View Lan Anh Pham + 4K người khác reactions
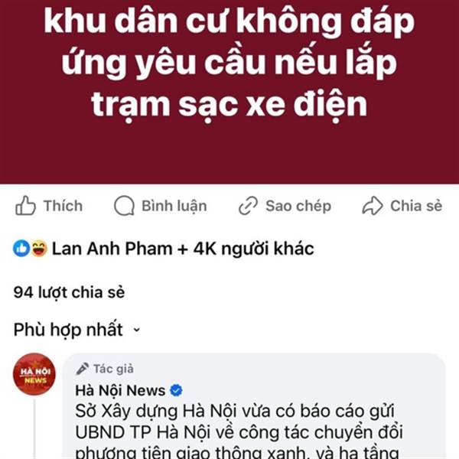Viewport: 459px width, 459px height. click(183, 249)
